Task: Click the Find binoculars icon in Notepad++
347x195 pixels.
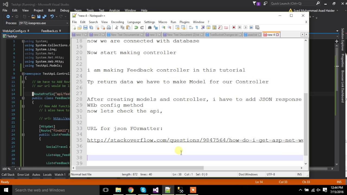Action: [150, 27]
